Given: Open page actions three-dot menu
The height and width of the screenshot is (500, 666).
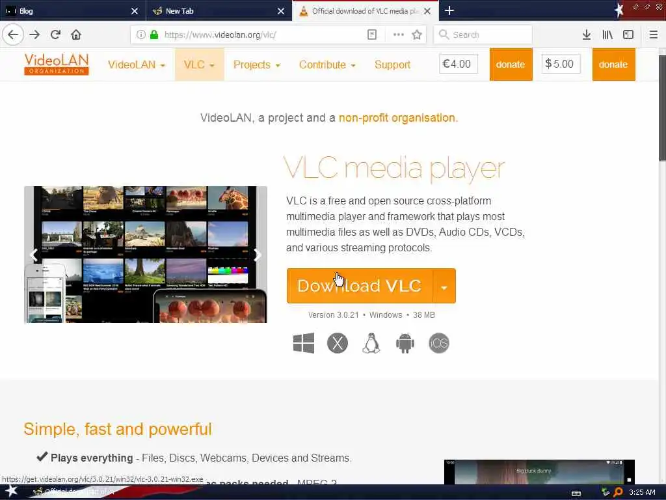Looking at the screenshot, I should 399,35.
